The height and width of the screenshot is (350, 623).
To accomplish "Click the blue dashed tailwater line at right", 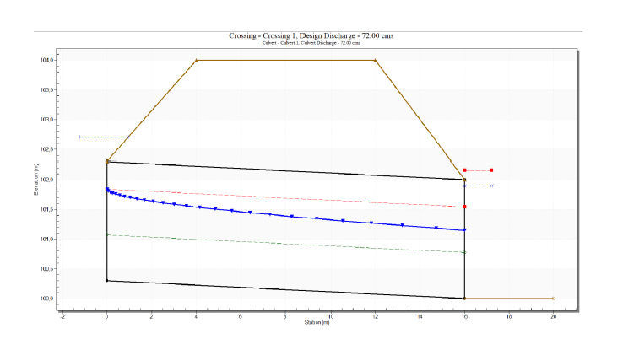I will pyautogui.click(x=479, y=186).
